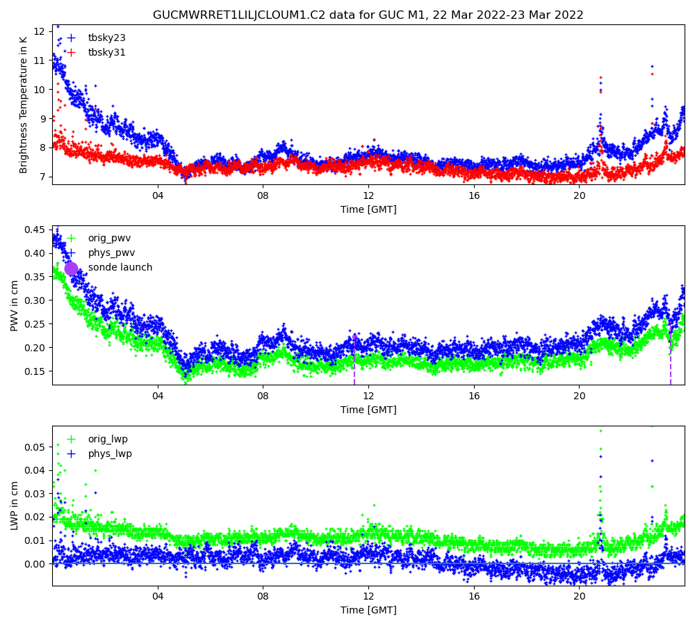The width and height of the screenshot is (695, 626).
Task: Click the 7 tick on brightness temperature y-axis
Action: 42,177
